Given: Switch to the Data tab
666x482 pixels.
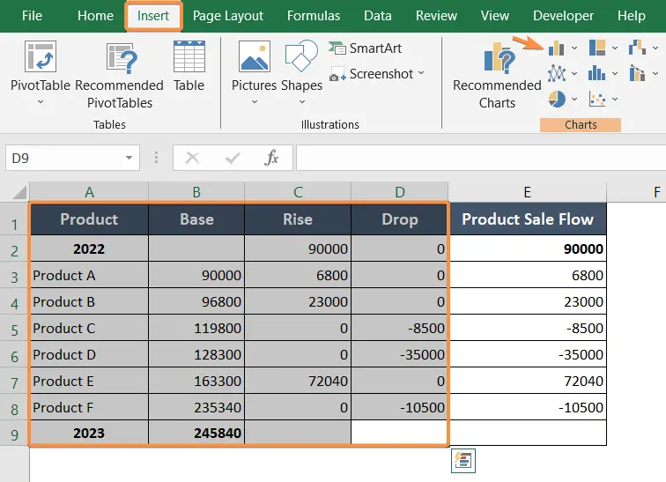Looking at the screenshot, I should 378,16.
